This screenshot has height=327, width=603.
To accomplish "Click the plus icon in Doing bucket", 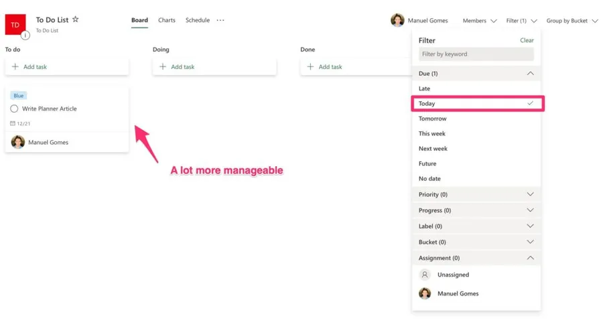I will [163, 67].
